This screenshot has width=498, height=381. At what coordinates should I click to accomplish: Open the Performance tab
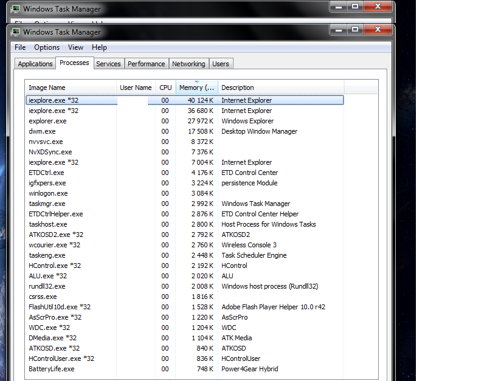[146, 64]
